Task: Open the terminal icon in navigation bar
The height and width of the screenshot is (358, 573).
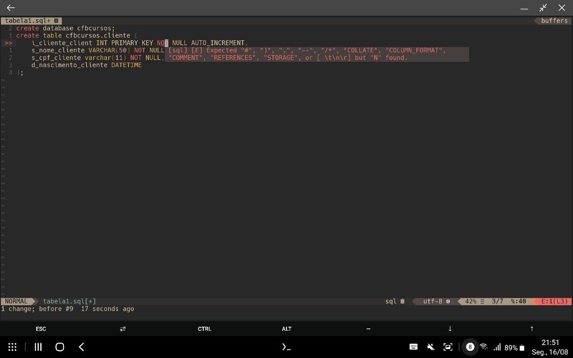Action: (x=286, y=347)
